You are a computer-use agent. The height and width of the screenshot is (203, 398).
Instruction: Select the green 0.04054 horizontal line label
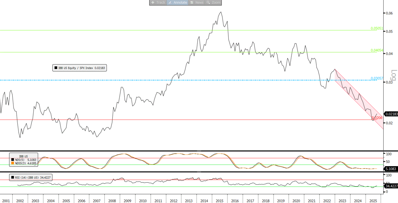pyautogui.click(x=377, y=50)
